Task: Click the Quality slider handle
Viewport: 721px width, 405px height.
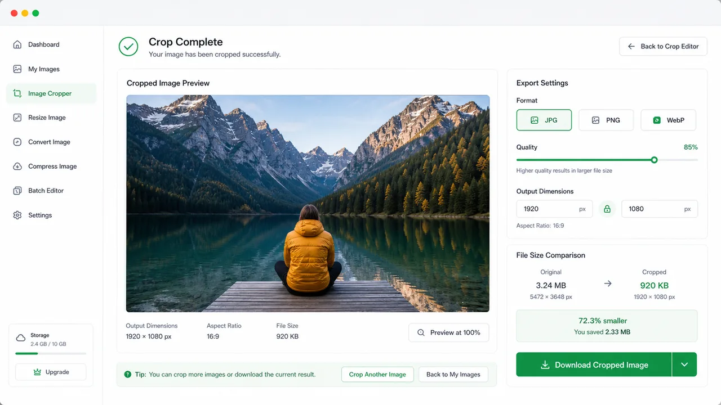Action: pos(654,160)
